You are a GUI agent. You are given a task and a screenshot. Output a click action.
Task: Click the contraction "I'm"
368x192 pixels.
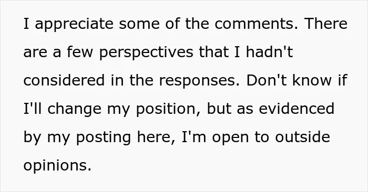coord(194,137)
